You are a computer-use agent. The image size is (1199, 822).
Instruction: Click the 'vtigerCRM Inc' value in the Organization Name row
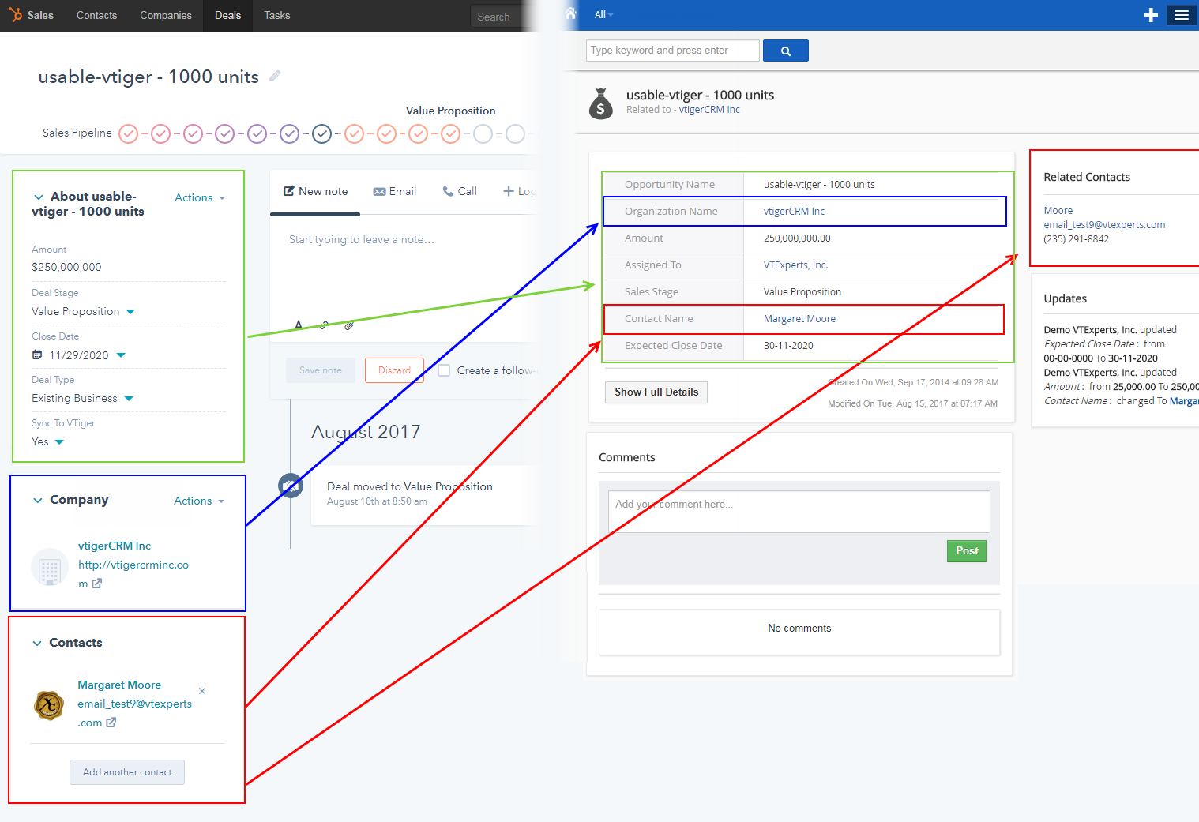point(794,212)
